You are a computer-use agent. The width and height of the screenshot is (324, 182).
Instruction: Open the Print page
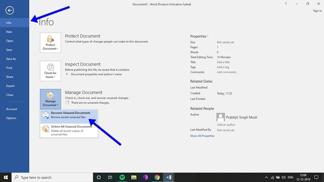pyautogui.click(x=15, y=68)
